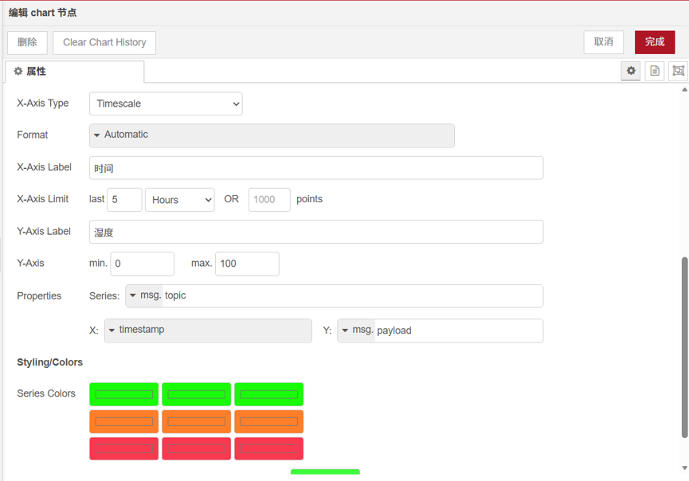Focus the X-Axis Label field

tap(316, 168)
